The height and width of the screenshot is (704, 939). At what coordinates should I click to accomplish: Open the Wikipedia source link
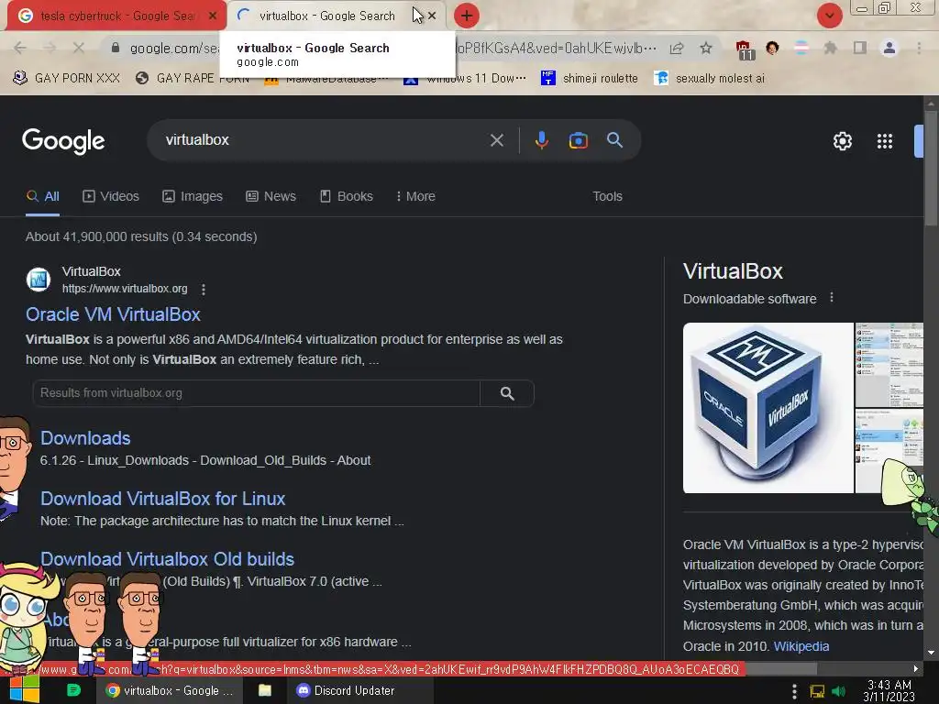point(801,646)
